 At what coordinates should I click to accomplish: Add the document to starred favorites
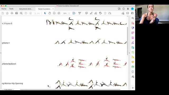[x=7, y=13]
